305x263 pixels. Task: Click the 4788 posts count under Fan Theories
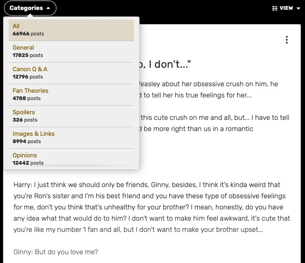26,98
